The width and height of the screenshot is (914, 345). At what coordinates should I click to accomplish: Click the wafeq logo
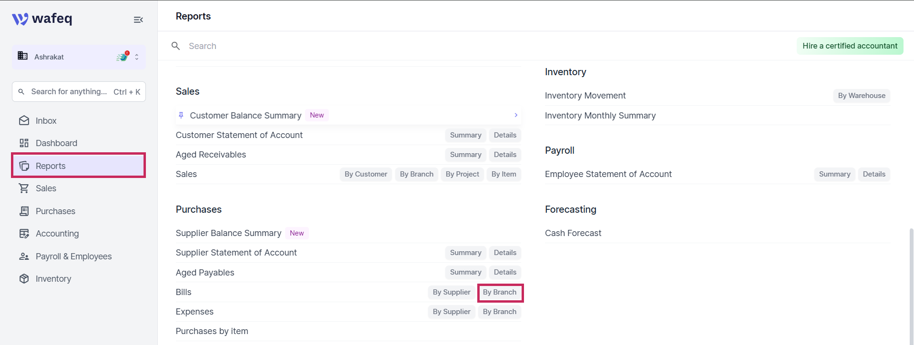(42, 19)
